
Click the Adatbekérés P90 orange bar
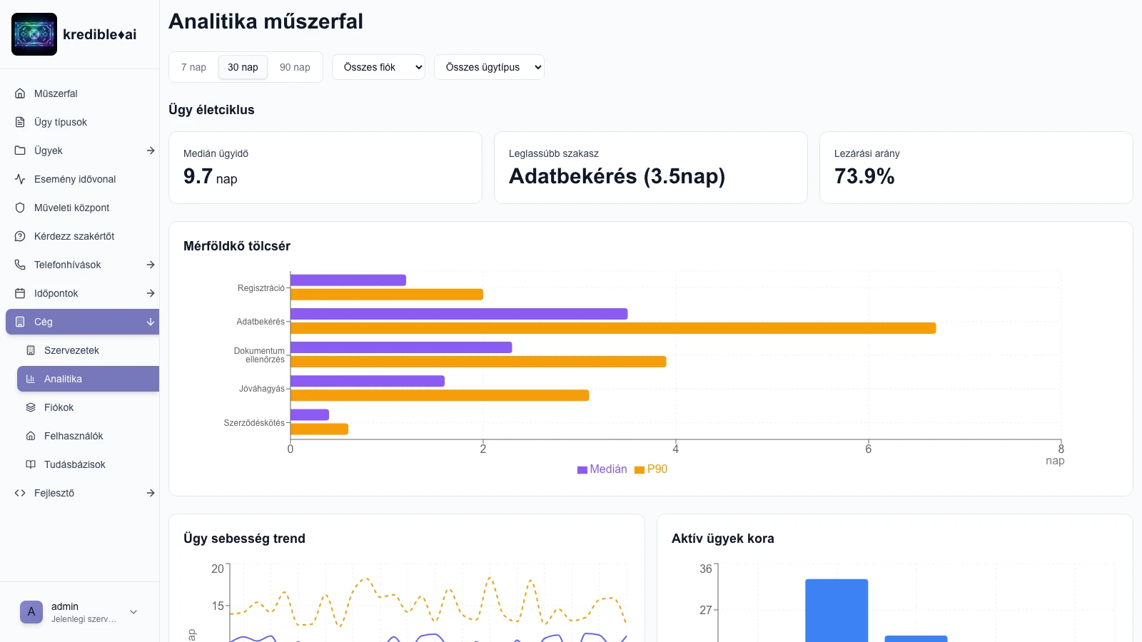[x=612, y=328]
